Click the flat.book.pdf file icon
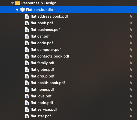The width and height of the screenshot is (137, 120). 27,23
